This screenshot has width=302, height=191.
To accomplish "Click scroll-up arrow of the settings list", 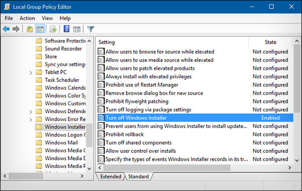I will pos(297,41).
